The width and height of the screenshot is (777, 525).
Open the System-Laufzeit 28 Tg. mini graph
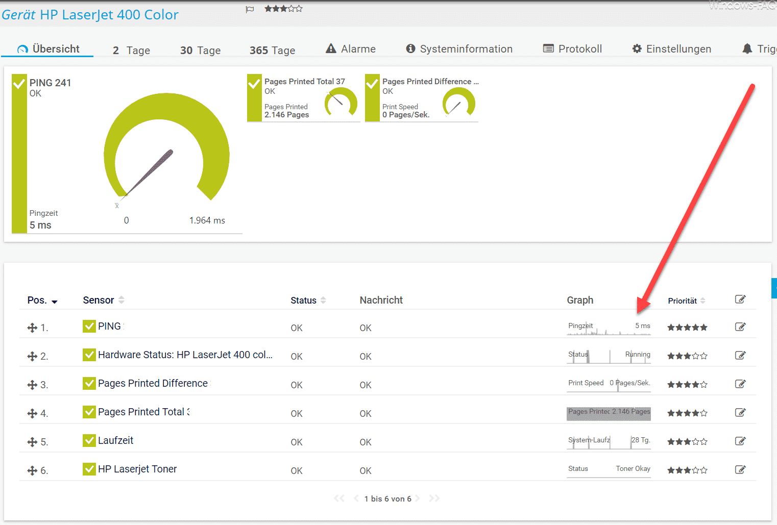pos(609,442)
